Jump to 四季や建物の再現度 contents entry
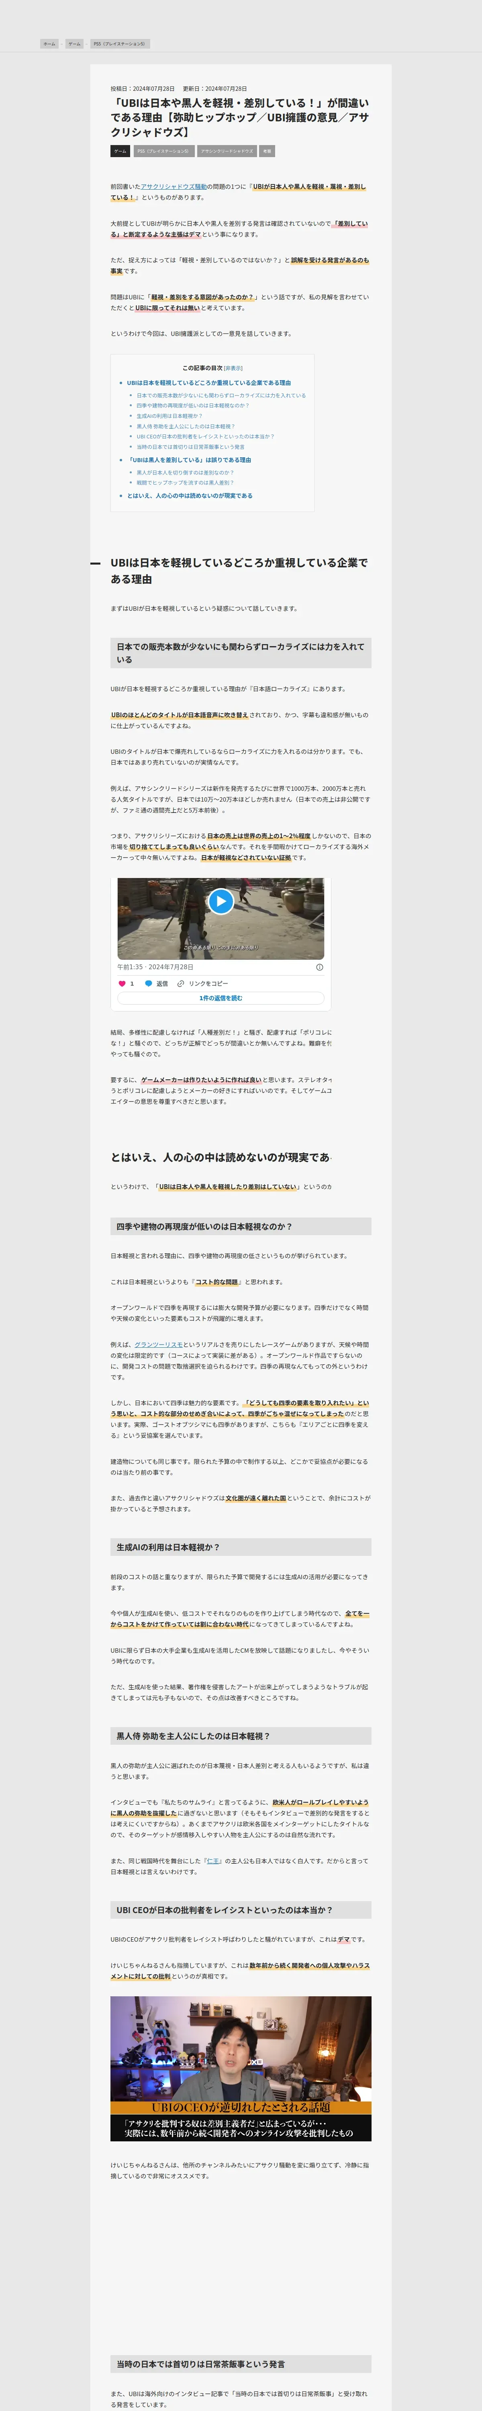Screen dimensions: 482x2411 coord(193,405)
